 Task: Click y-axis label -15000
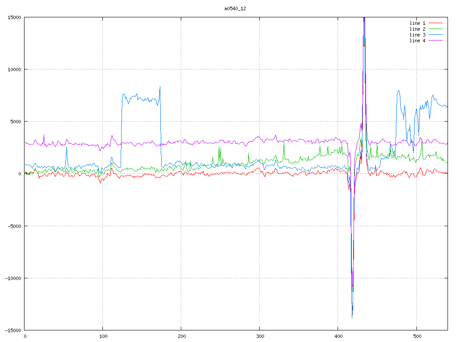[13, 330]
